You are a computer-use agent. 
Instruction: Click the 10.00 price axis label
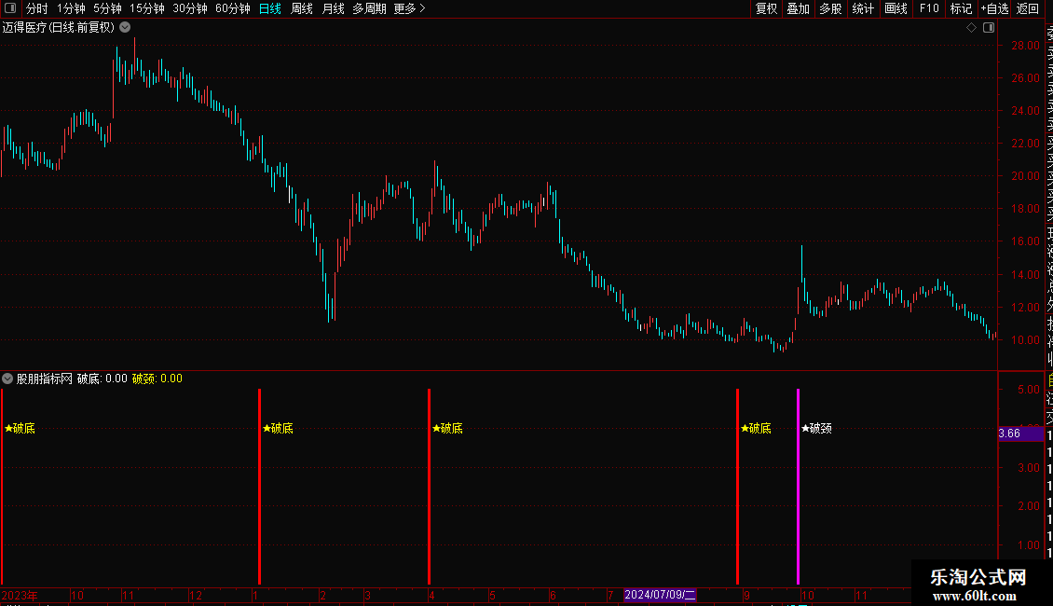tap(1025, 340)
